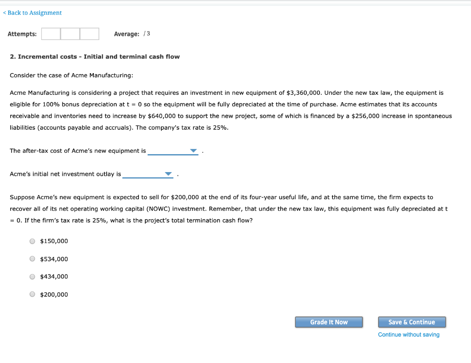Click the first Attempts input box

51,34
